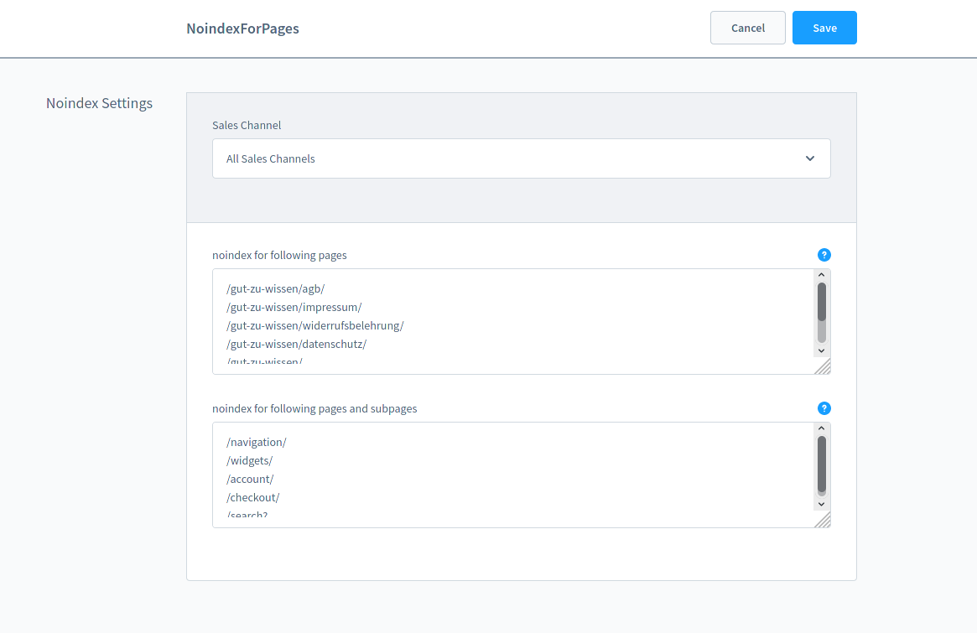The width and height of the screenshot is (977, 633).
Task: Click noindex for following pages and subpages label
Action: click(314, 408)
